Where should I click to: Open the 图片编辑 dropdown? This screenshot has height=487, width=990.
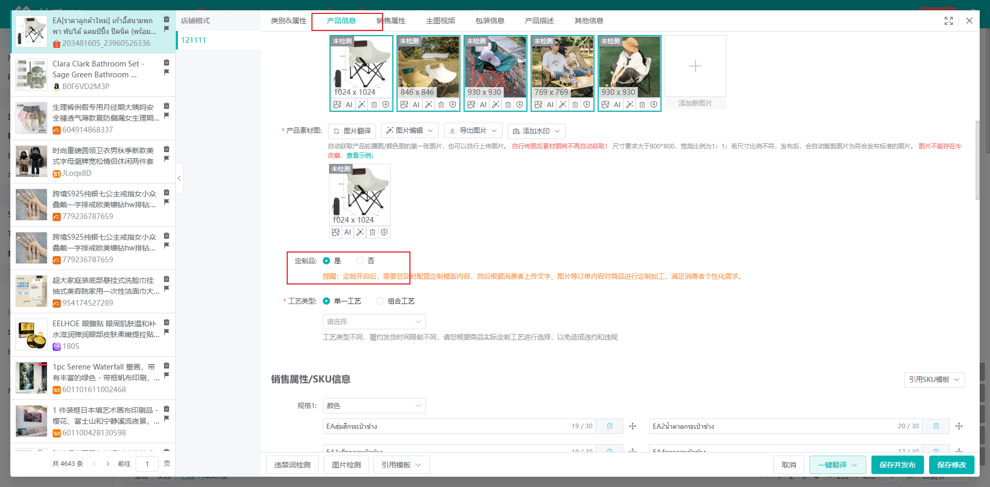click(x=410, y=131)
